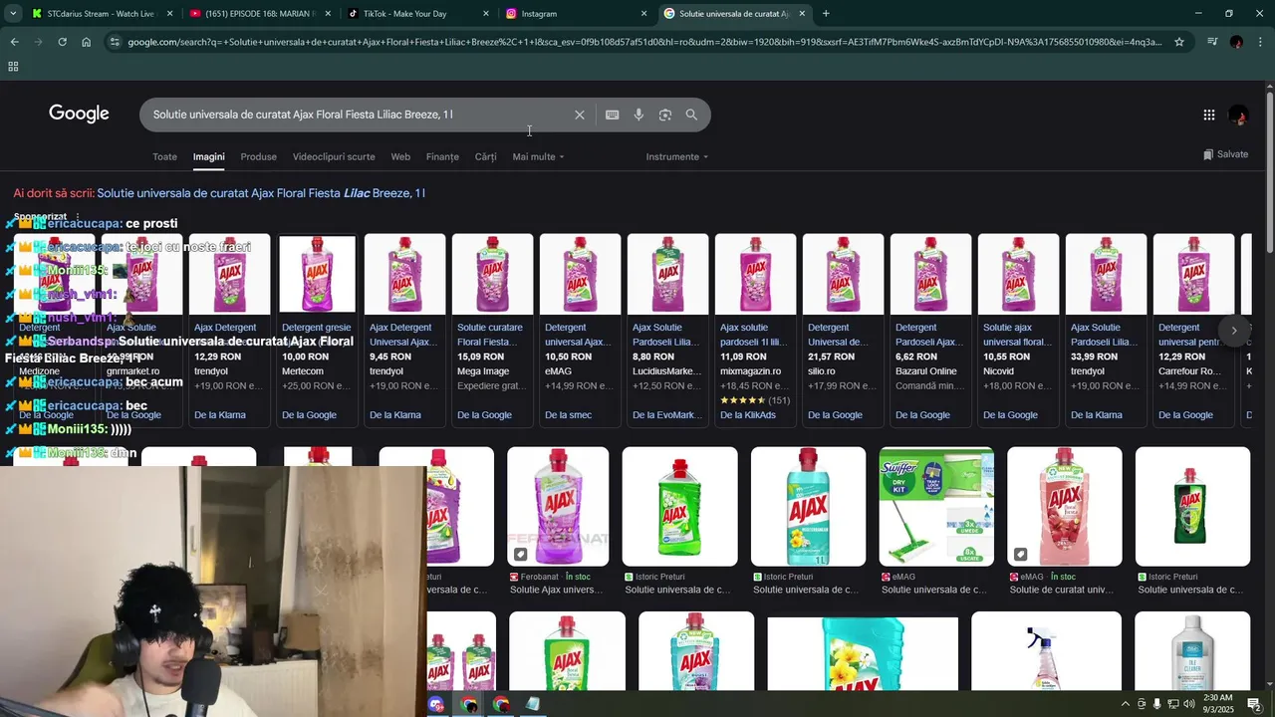This screenshot has width=1275, height=717.
Task: Expand the Mai multe filter menu
Action: click(x=538, y=156)
